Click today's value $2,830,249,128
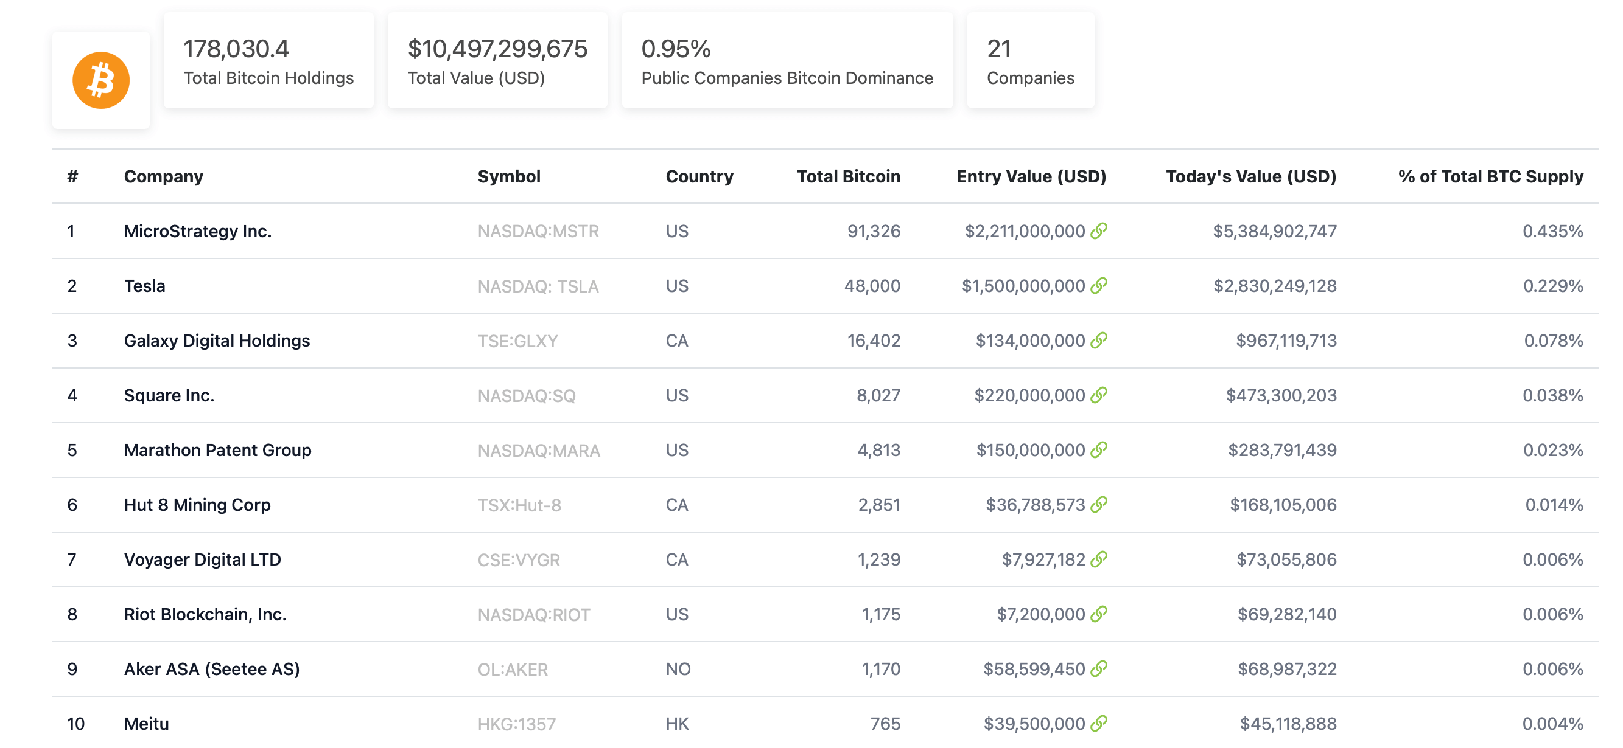Viewport: 1623px width, 748px height. coord(1275,286)
